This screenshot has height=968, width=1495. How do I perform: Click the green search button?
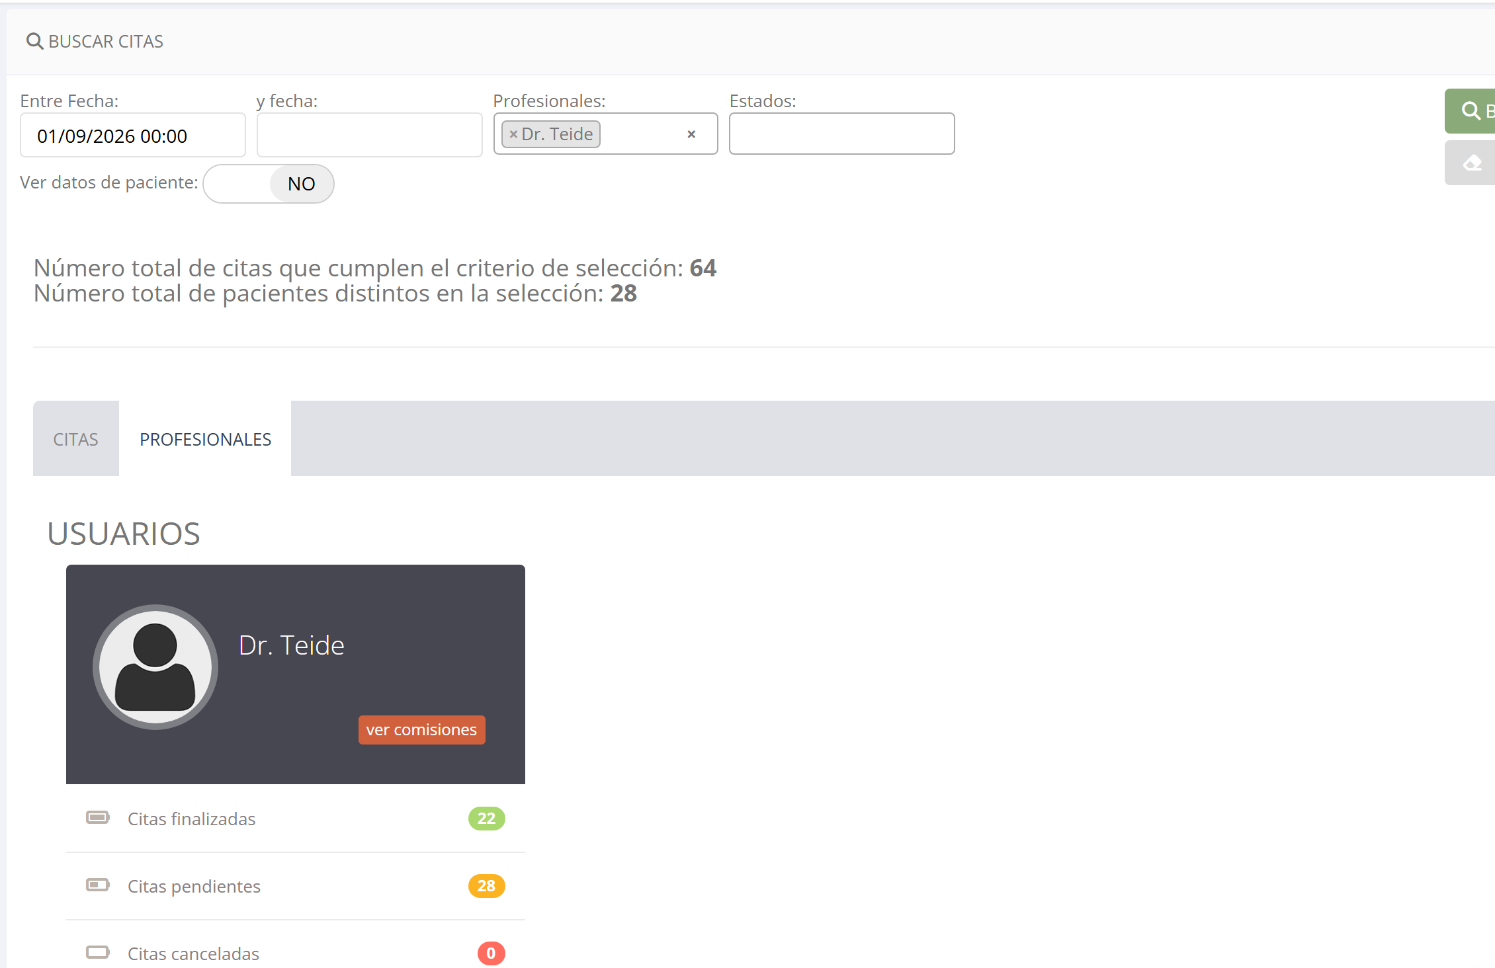[x=1470, y=111]
